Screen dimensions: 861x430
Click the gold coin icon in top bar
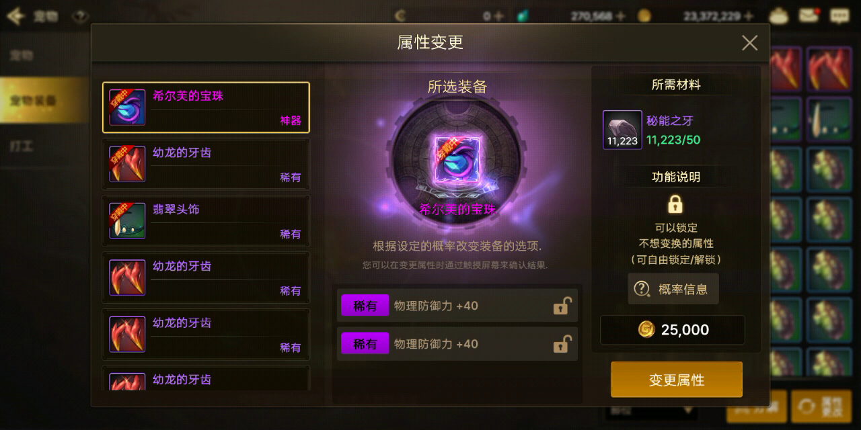click(644, 15)
